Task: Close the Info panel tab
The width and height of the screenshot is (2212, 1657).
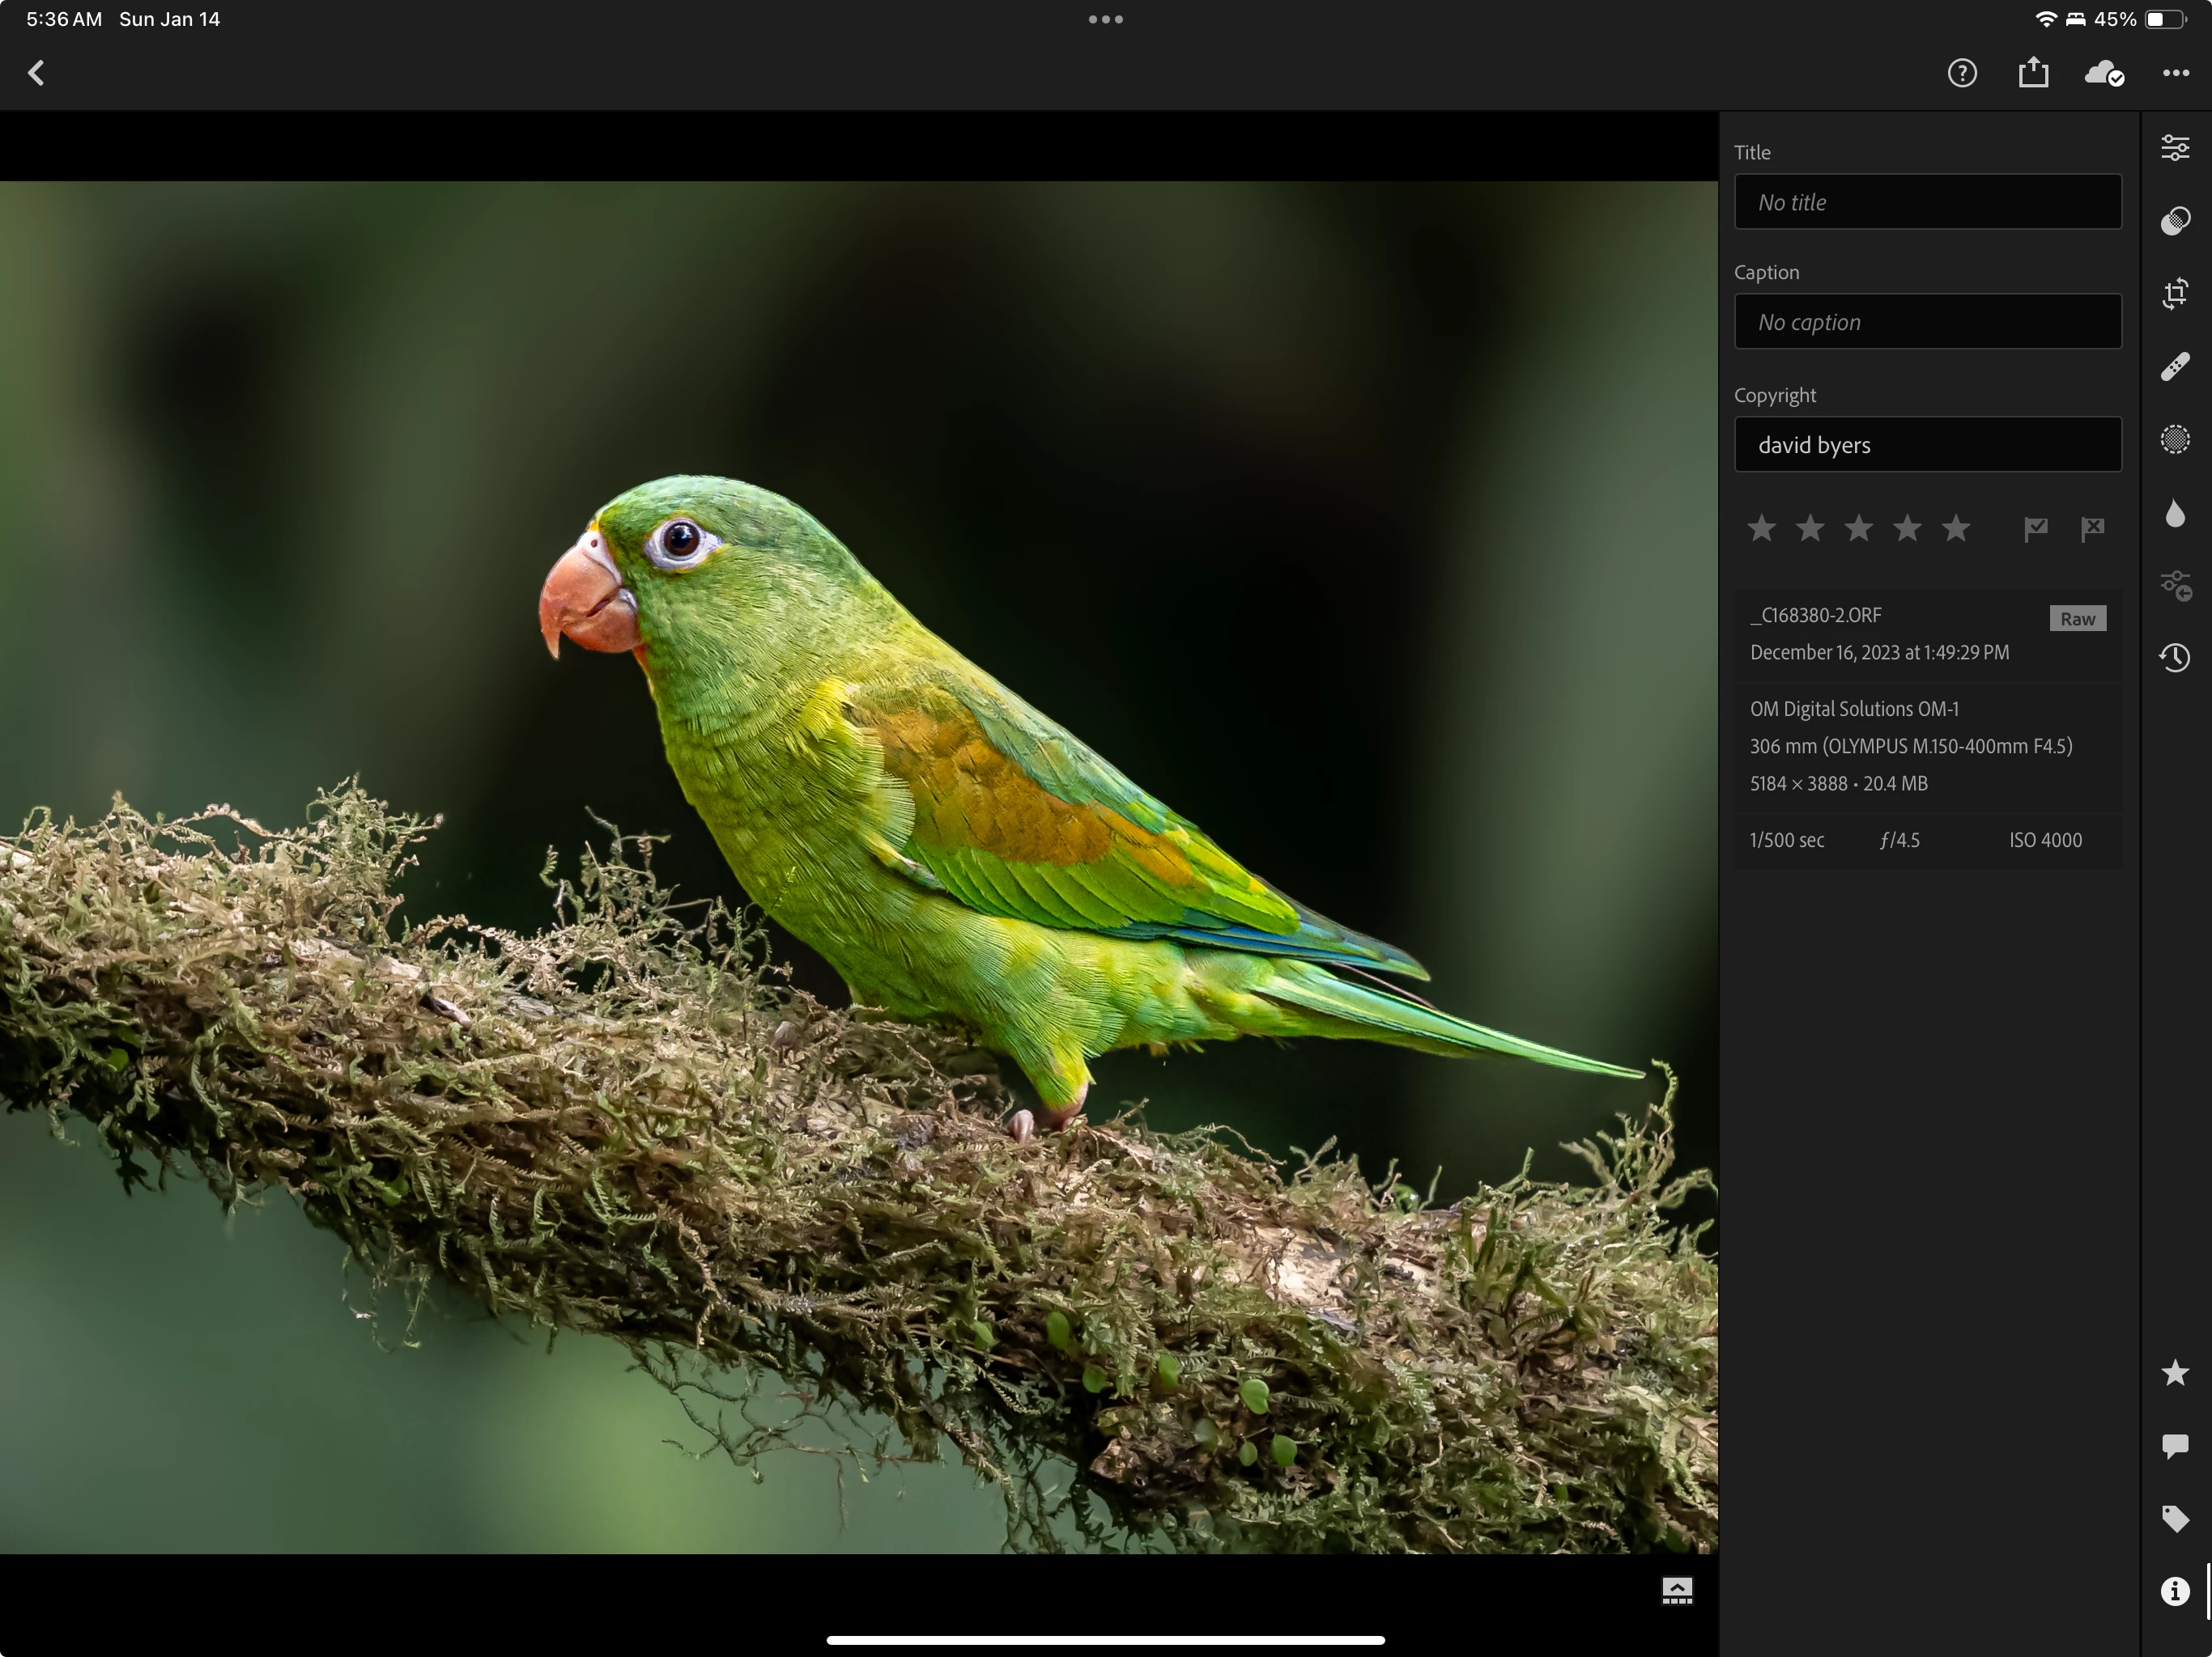Action: point(2174,1591)
